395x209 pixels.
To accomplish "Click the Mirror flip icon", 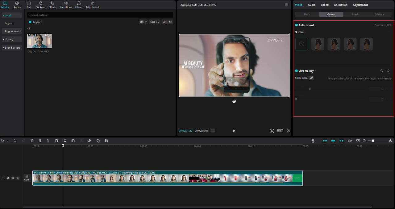I will tap(90, 141).
